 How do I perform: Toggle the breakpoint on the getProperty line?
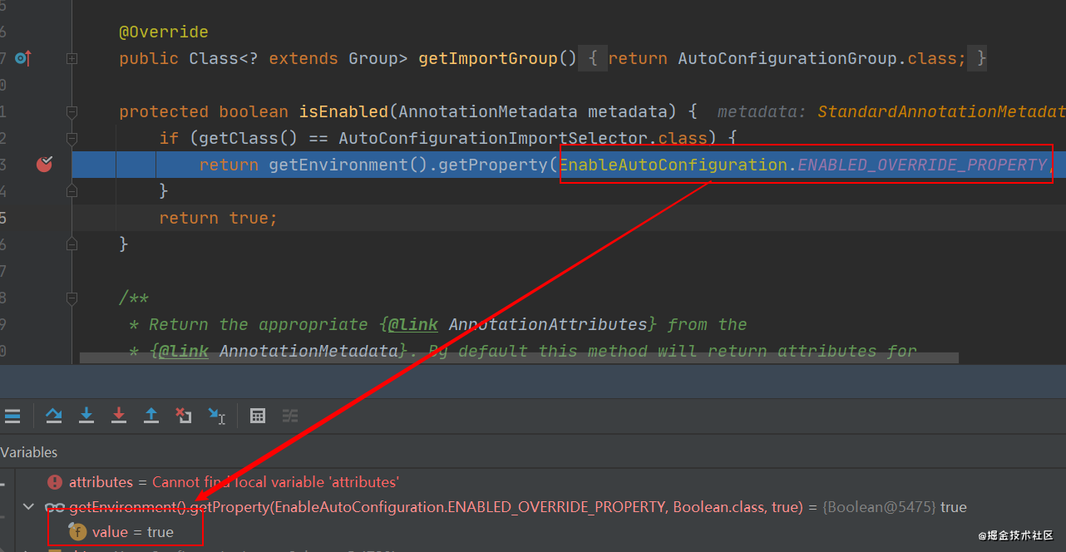44,165
